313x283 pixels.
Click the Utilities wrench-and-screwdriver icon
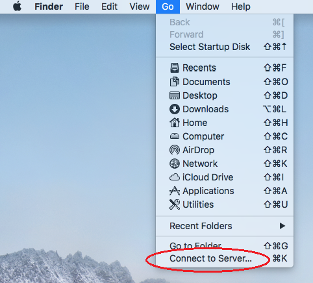175,204
